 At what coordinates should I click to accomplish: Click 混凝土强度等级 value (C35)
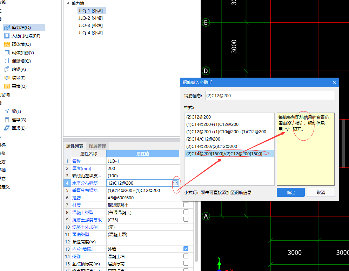pyautogui.click(x=143, y=220)
